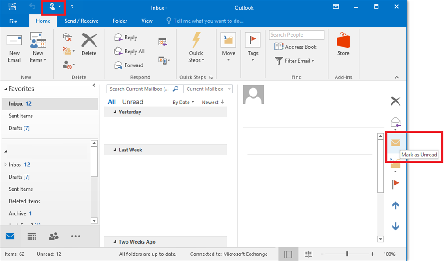
Task: Open the Archive folder
Action: pos(20,213)
